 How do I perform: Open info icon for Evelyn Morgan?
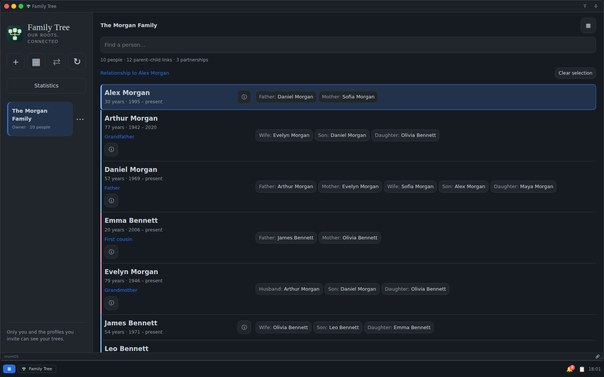tap(111, 303)
